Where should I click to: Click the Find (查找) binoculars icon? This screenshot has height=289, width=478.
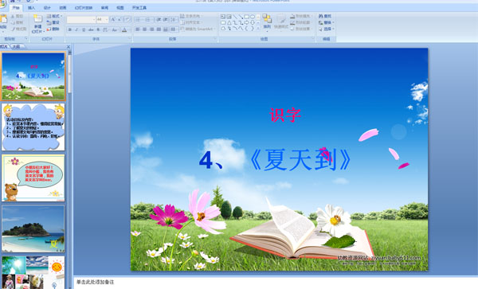coord(321,16)
